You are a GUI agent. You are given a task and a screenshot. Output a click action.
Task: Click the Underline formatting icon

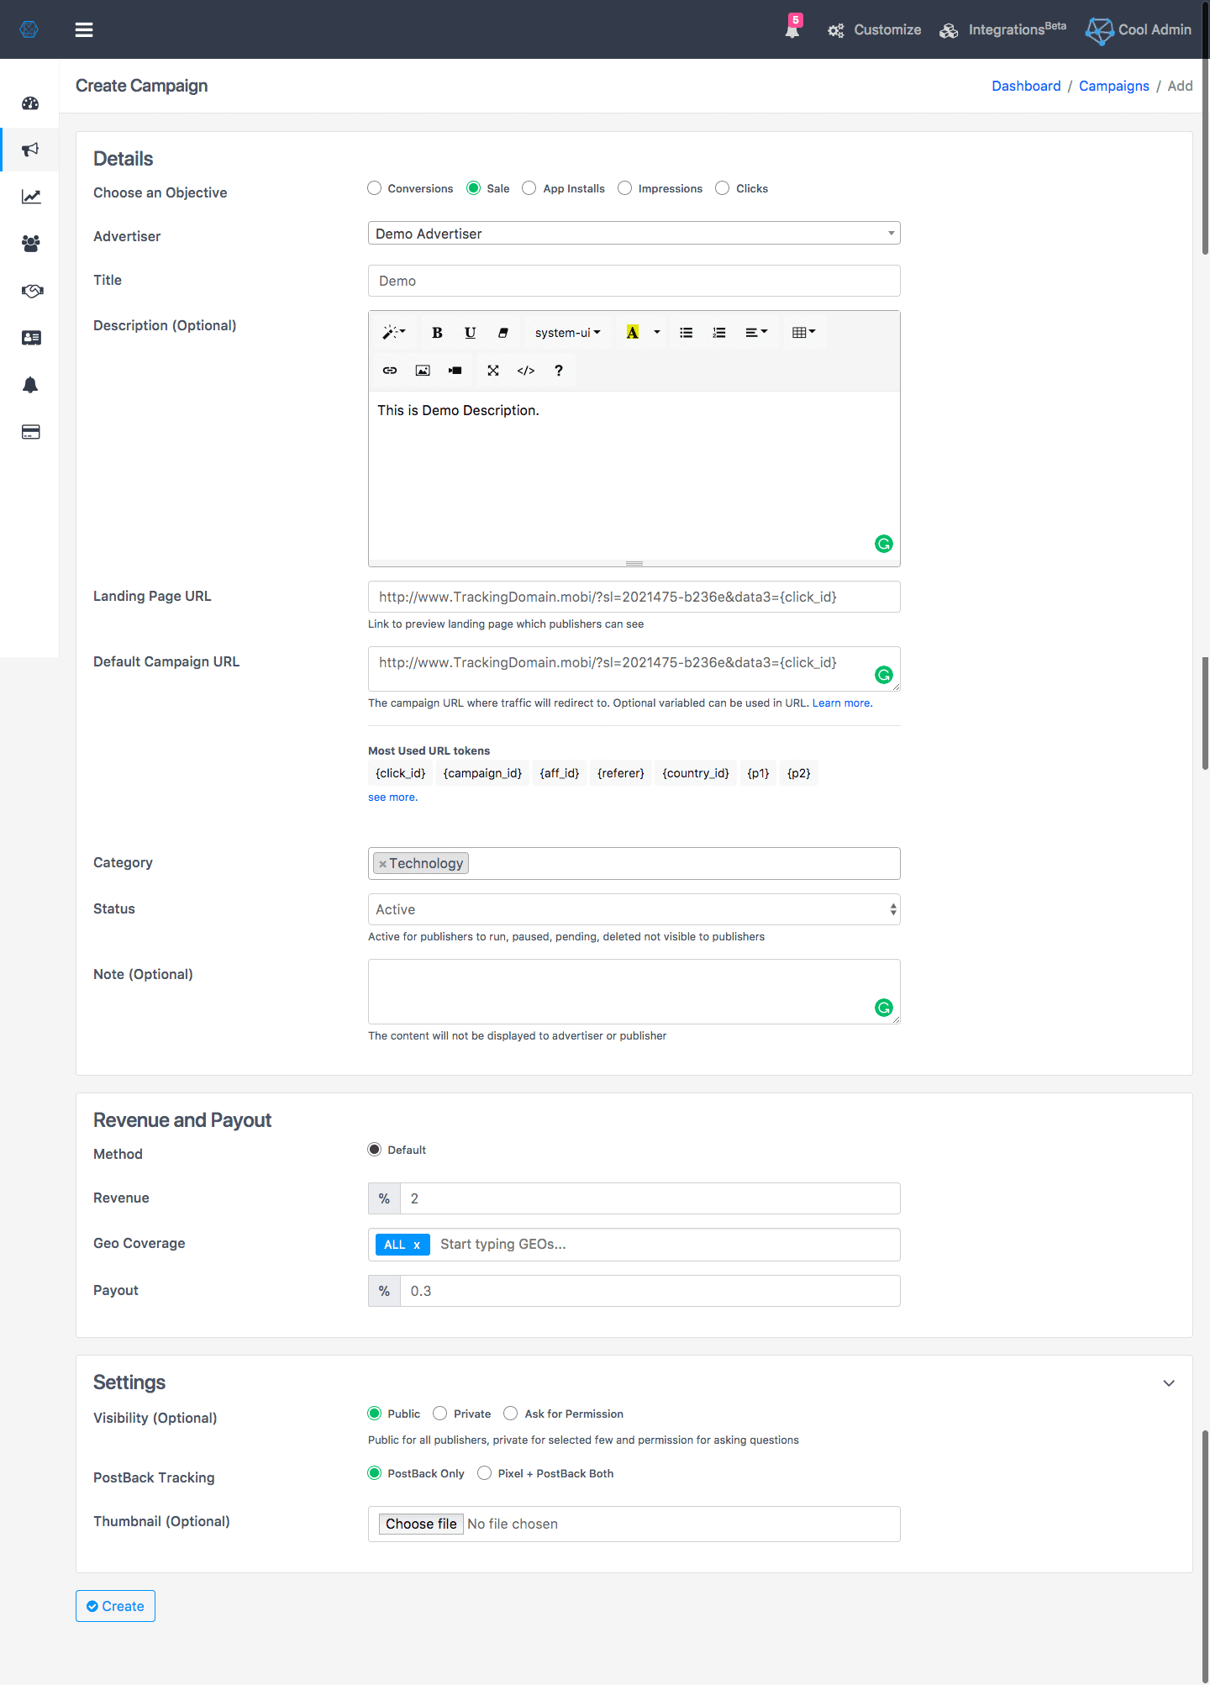coord(470,333)
